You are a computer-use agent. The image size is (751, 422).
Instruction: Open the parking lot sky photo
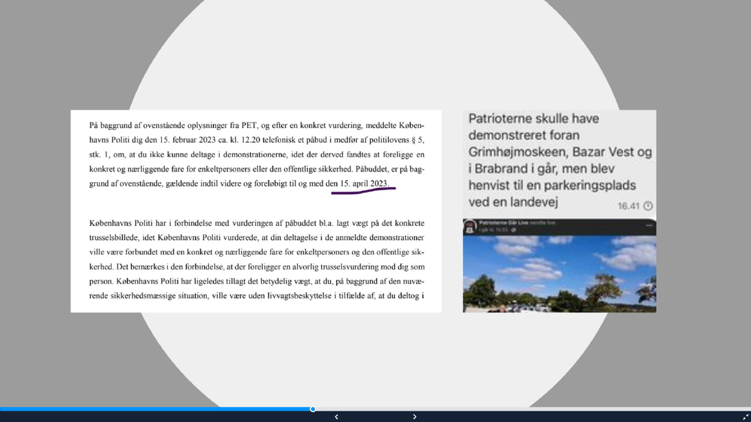559,273
